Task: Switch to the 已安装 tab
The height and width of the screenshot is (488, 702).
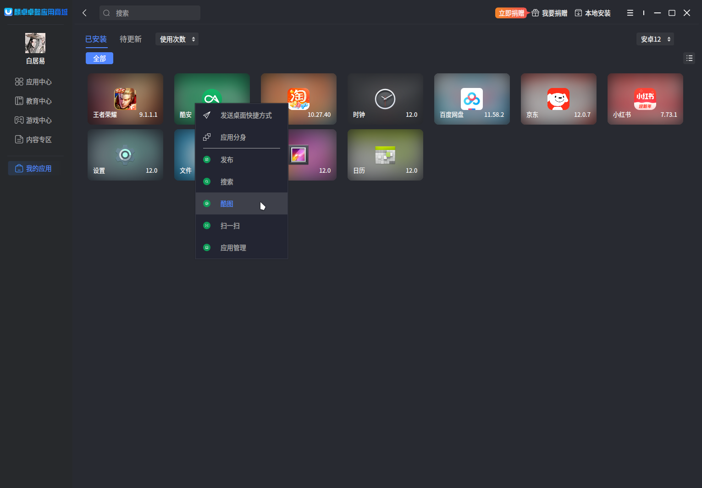Action: (x=96, y=39)
